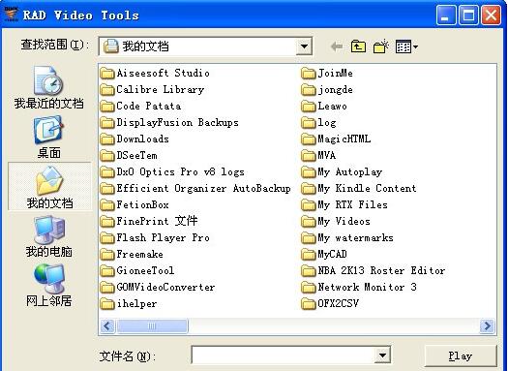The height and width of the screenshot is (371, 508).
Task: Click the Leawo folder name
Action: [333, 106]
